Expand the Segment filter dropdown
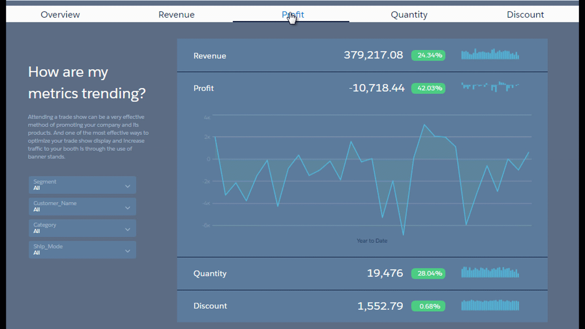Image resolution: width=585 pixels, height=329 pixels. (x=82, y=185)
